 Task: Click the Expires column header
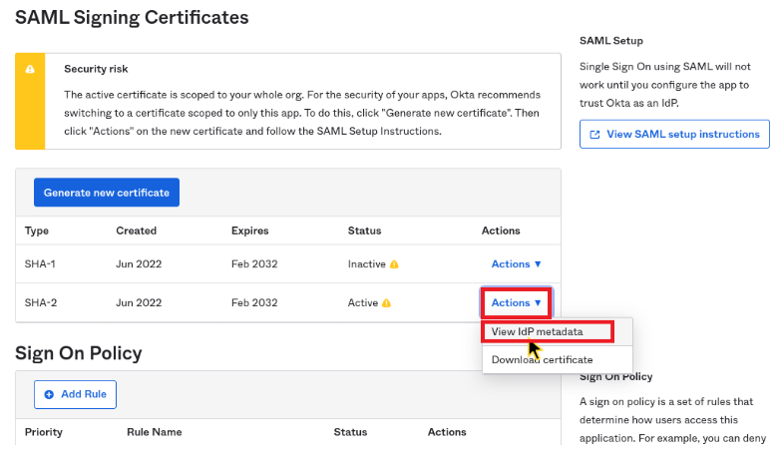250,231
